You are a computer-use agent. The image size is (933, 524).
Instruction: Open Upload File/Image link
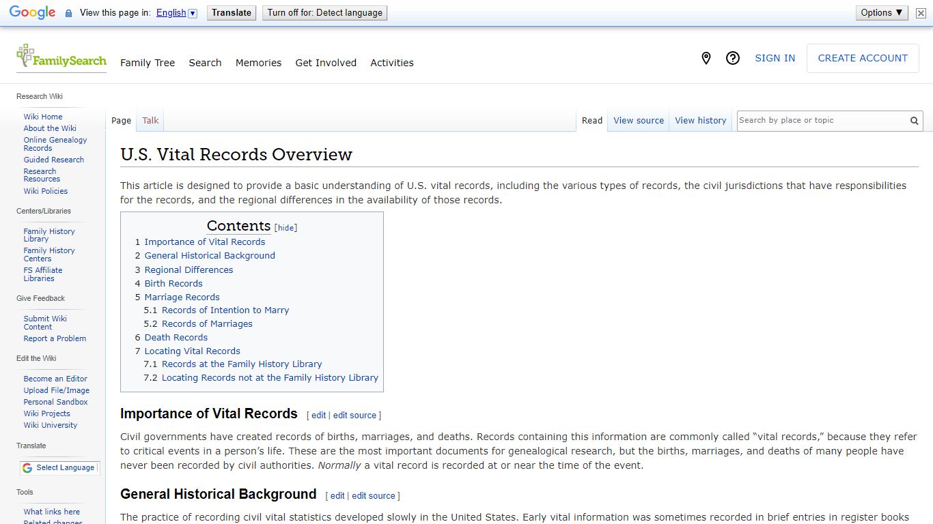57,390
